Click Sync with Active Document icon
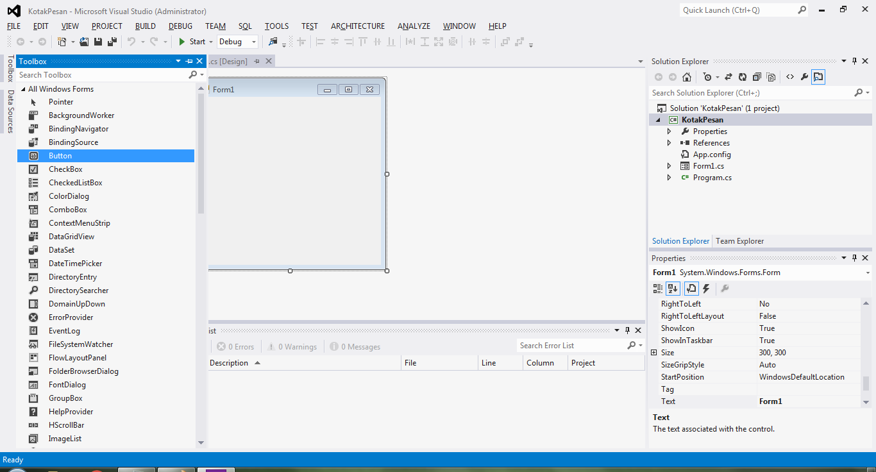Viewport: 876px width, 472px height. (729, 77)
